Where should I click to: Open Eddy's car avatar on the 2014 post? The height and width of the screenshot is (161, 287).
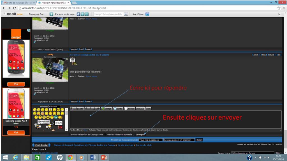[50, 70]
